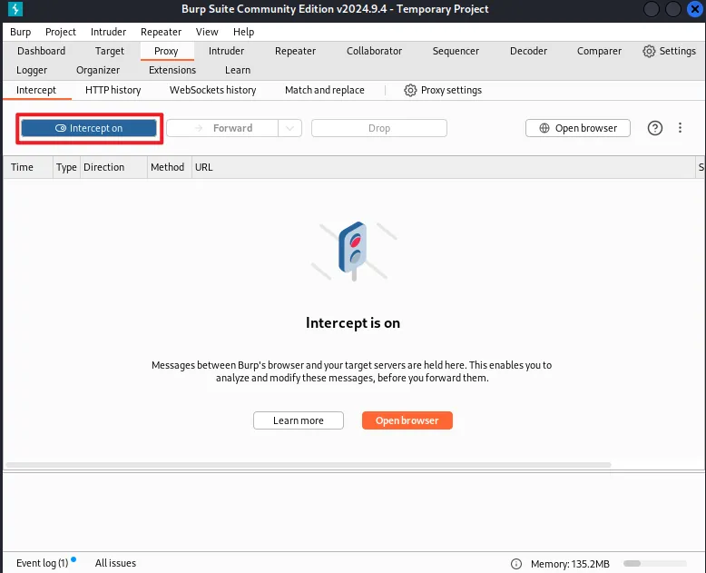Open the View menu

207,32
